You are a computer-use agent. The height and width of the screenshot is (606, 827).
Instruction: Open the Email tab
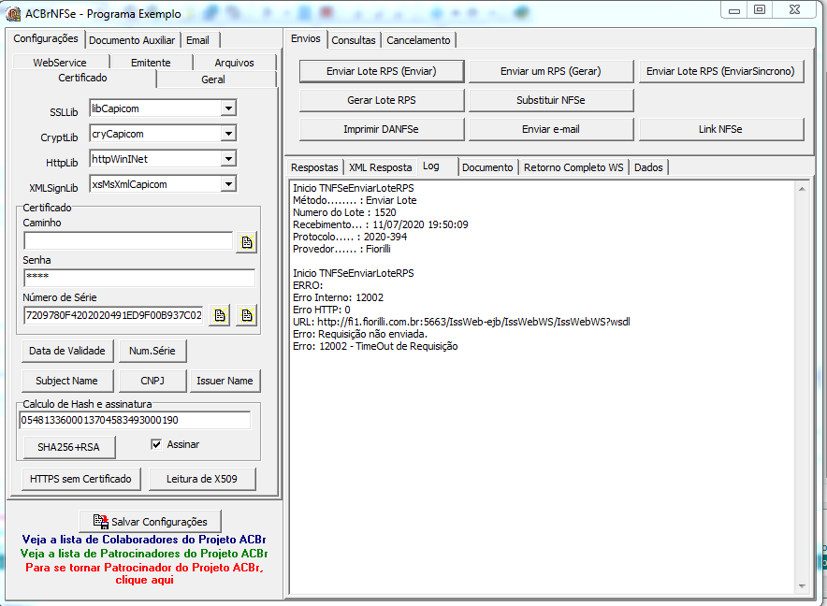coord(197,40)
